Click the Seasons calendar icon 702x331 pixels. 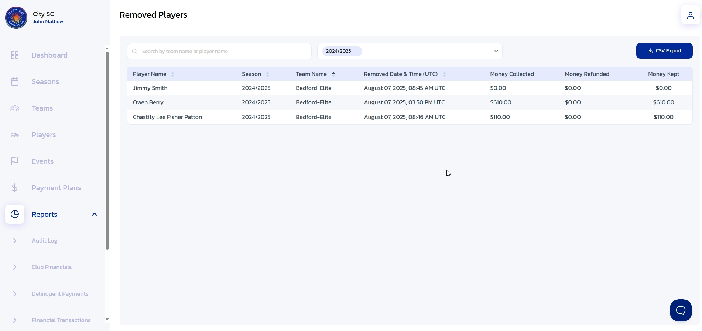(x=15, y=81)
